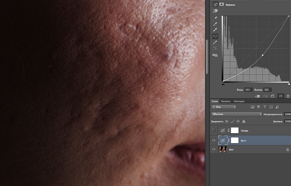This screenshot has height=186, width=291.
Task: Lock all padlock icon next to Закрепить
Action: [x=244, y=121]
